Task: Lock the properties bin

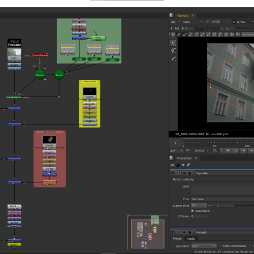Action: [178, 165]
